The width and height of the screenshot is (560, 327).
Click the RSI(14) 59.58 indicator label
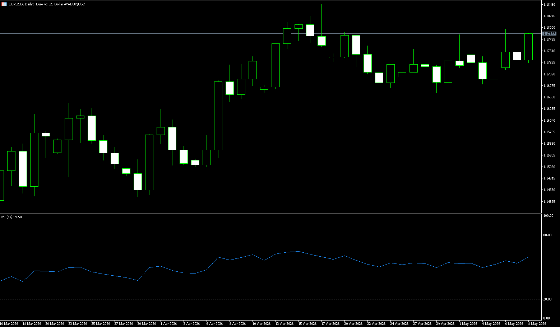click(11, 217)
